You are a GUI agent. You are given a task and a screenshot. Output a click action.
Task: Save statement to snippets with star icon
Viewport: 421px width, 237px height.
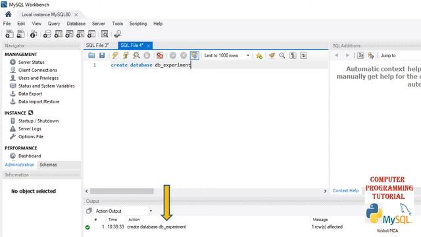(259, 55)
